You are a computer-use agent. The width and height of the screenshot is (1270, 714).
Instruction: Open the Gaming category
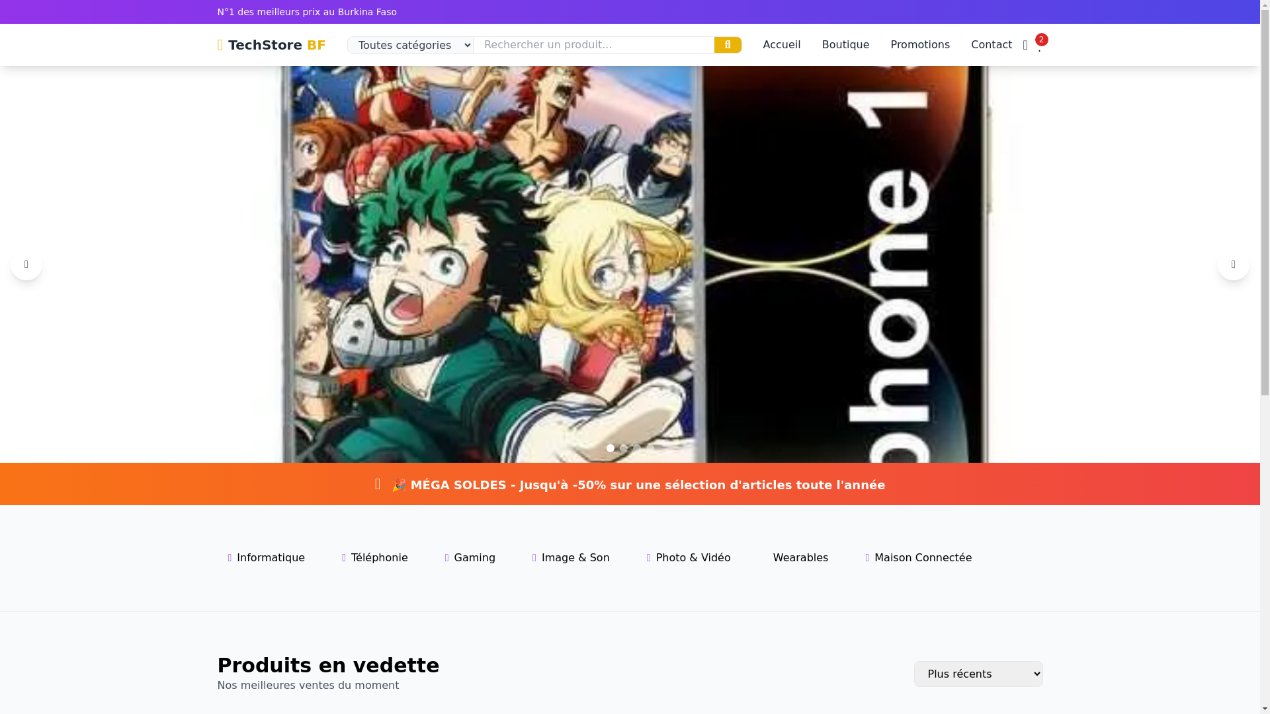tap(470, 558)
